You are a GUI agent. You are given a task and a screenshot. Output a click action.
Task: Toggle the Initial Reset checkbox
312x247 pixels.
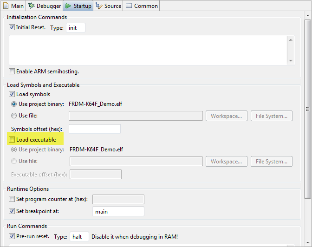[12, 27]
